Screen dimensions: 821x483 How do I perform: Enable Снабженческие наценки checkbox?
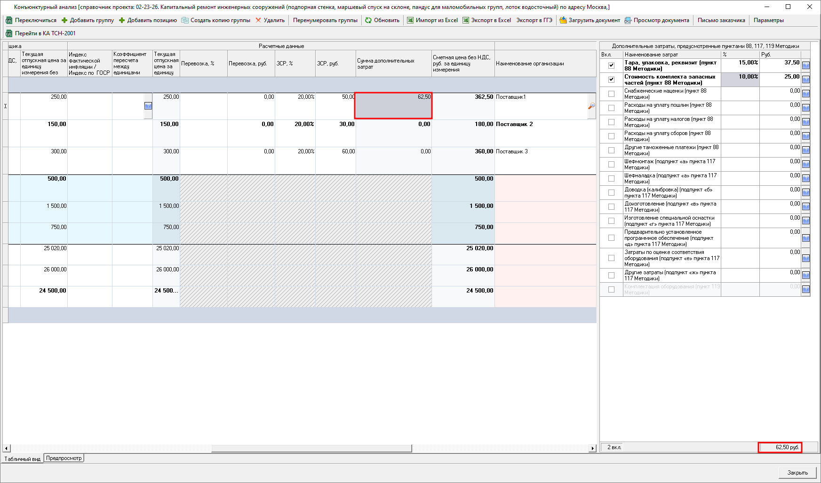tap(611, 94)
